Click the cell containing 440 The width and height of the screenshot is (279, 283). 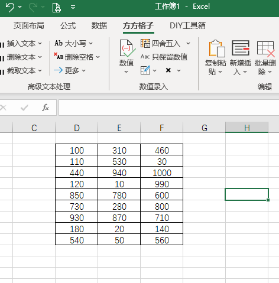[77, 173]
